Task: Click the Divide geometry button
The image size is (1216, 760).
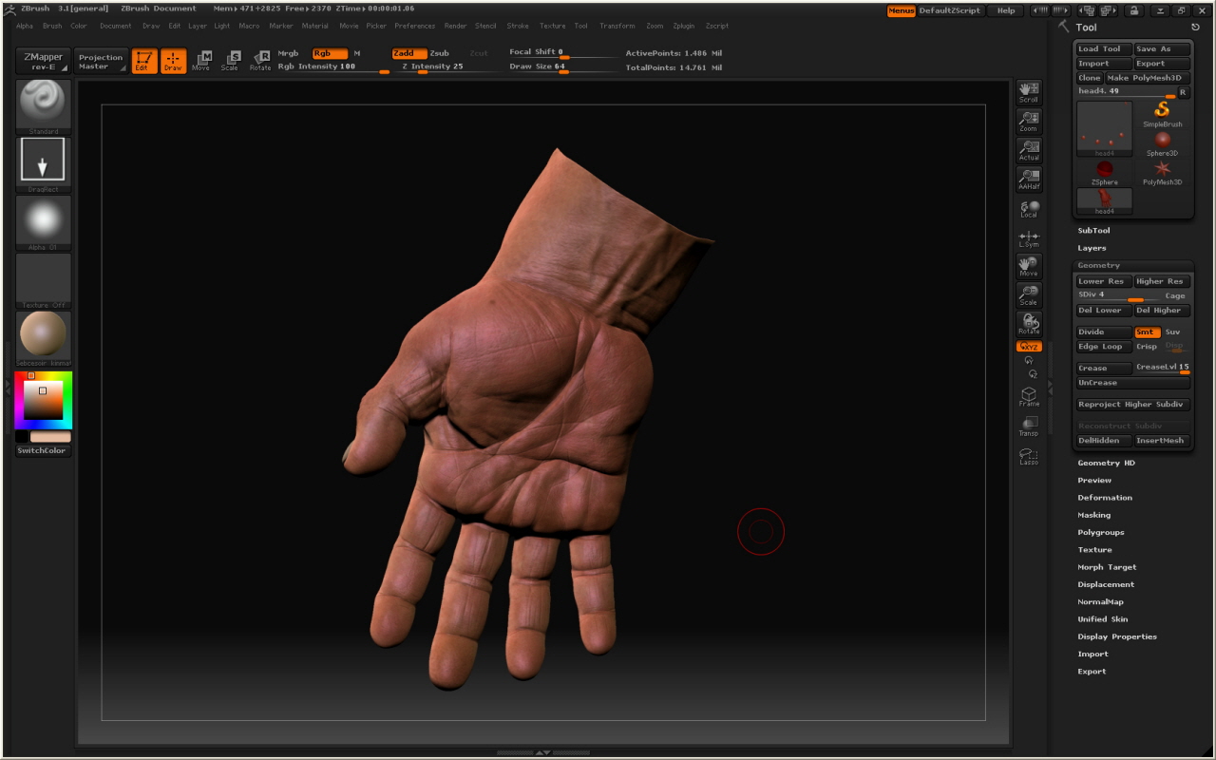Action: pyautogui.click(x=1103, y=332)
